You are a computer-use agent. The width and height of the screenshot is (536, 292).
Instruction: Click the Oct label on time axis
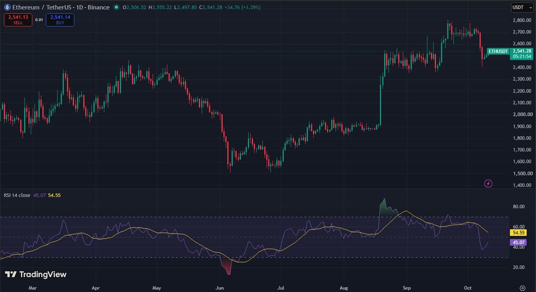[x=467, y=288]
